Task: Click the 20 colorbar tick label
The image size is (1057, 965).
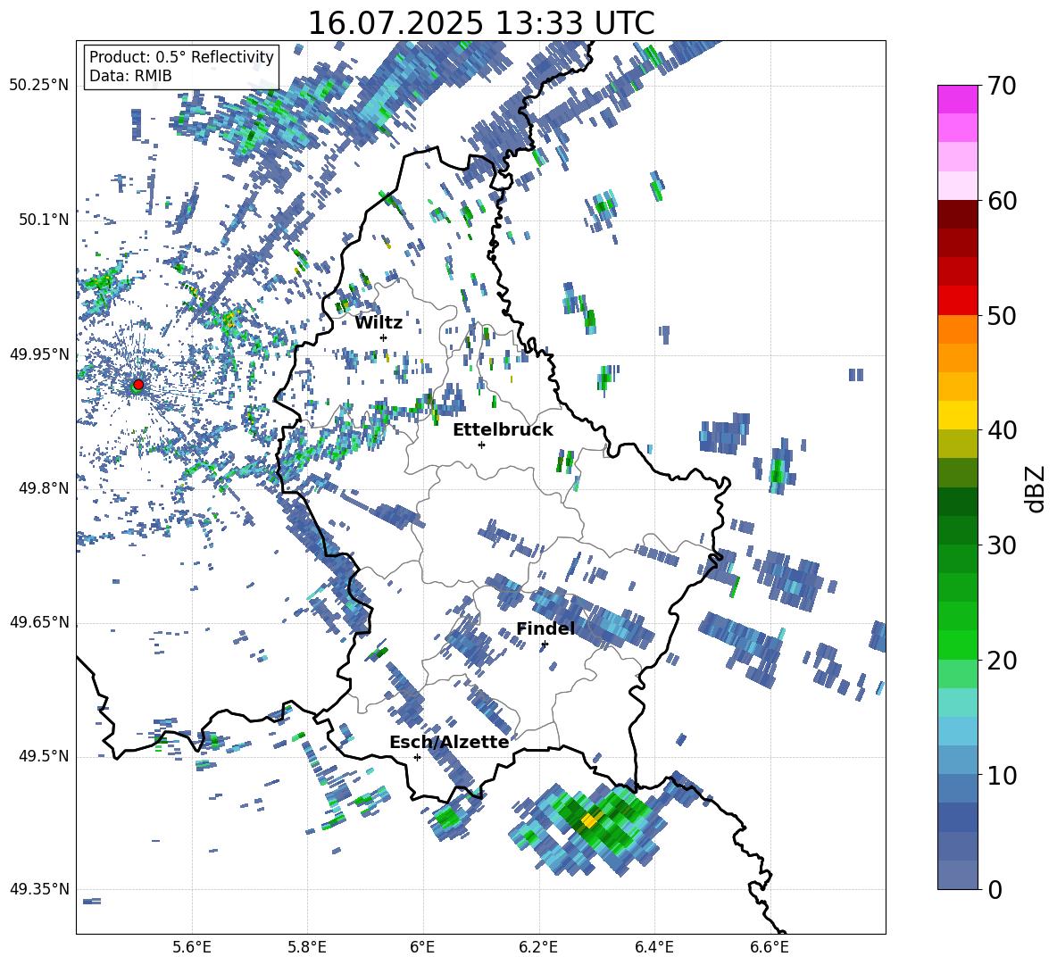Action: coord(1002,661)
